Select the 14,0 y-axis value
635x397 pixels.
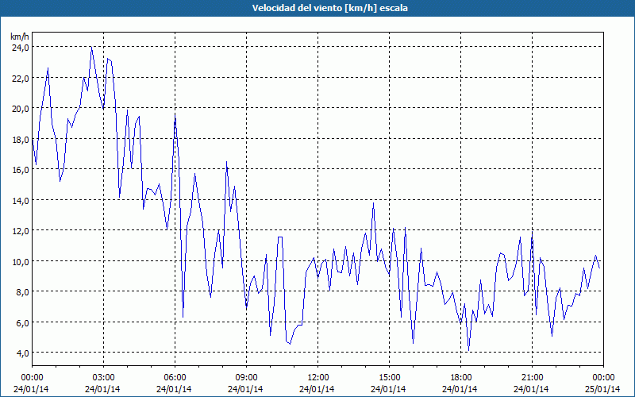[x=21, y=201]
